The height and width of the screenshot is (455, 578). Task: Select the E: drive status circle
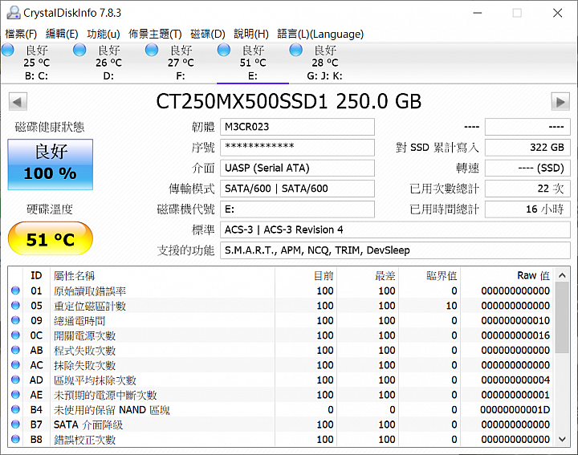click(x=224, y=50)
